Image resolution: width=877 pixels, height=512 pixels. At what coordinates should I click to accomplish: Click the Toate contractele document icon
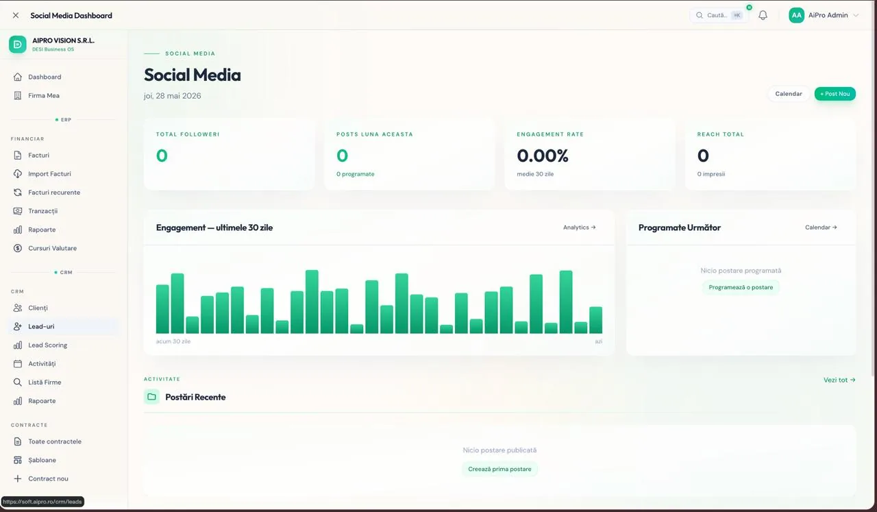point(18,441)
